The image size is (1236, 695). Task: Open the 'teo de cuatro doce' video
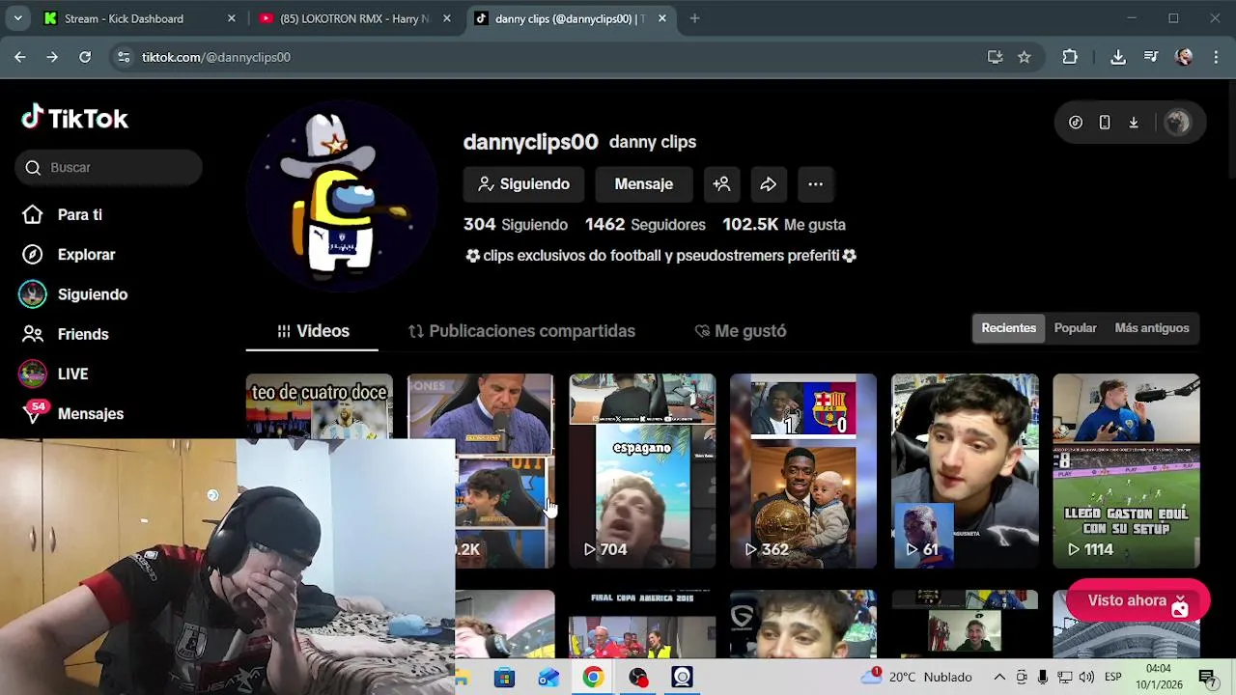point(320,405)
